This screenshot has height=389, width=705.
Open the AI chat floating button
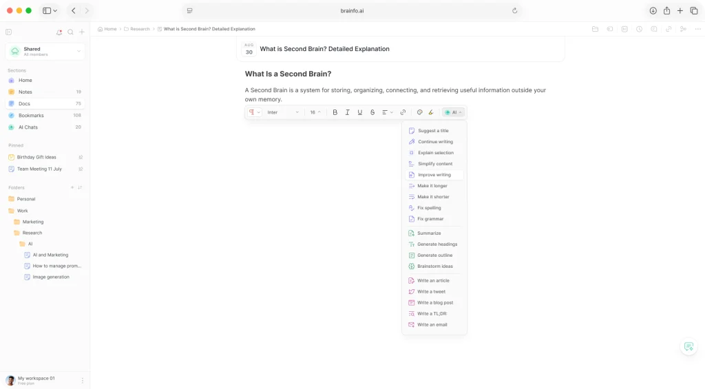pyautogui.click(x=688, y=347)
